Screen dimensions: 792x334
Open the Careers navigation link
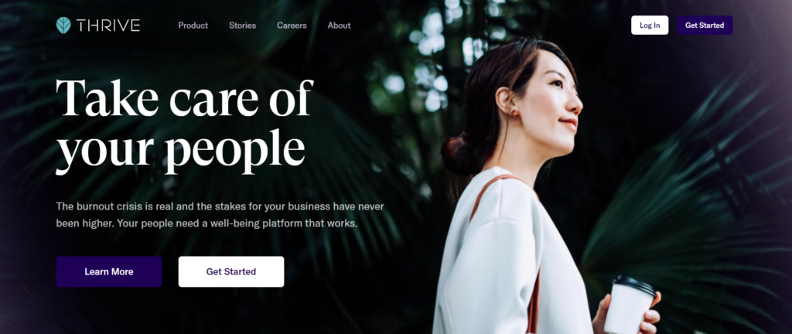coord(292,26)
